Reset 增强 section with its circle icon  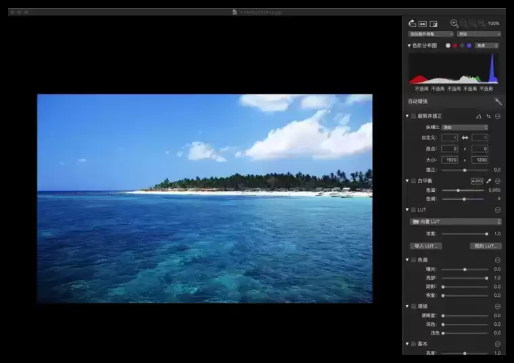click(498, 306)
